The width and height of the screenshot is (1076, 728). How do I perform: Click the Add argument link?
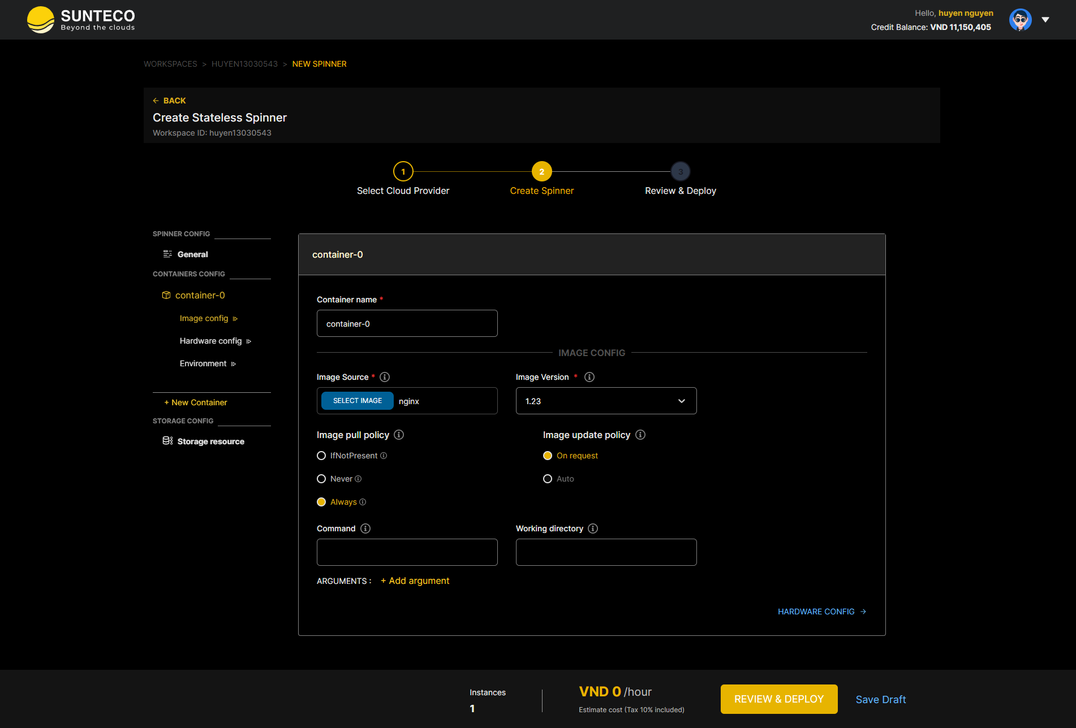pos(415,580)
